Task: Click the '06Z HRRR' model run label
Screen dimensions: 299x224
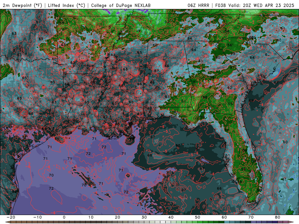Action: [198, 5]
